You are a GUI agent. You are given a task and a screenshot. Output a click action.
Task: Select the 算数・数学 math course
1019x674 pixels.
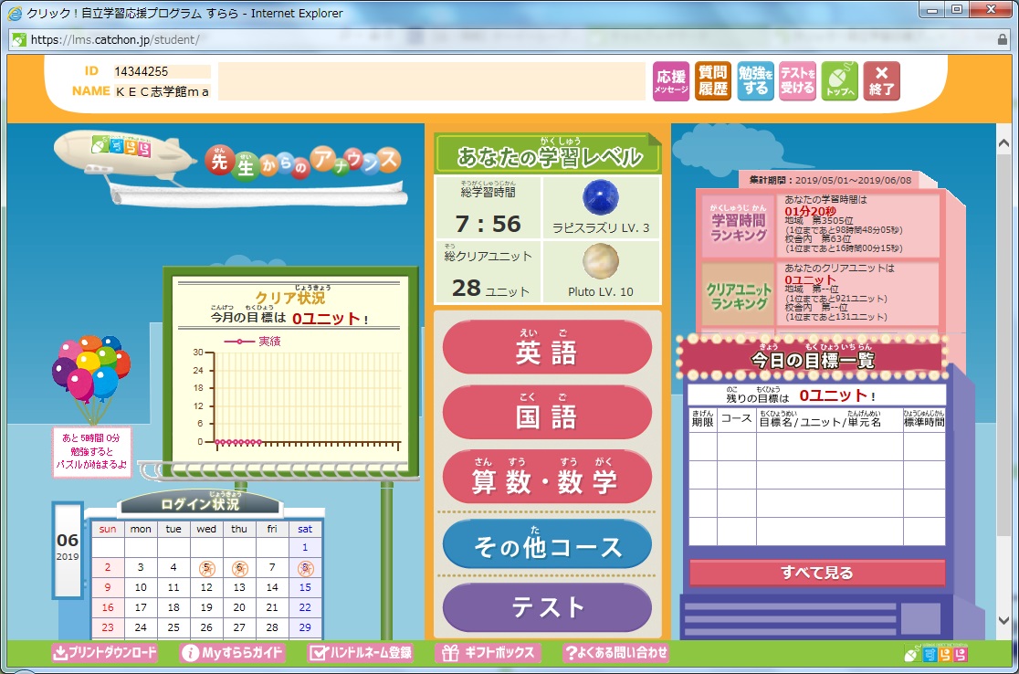[547, 478]
